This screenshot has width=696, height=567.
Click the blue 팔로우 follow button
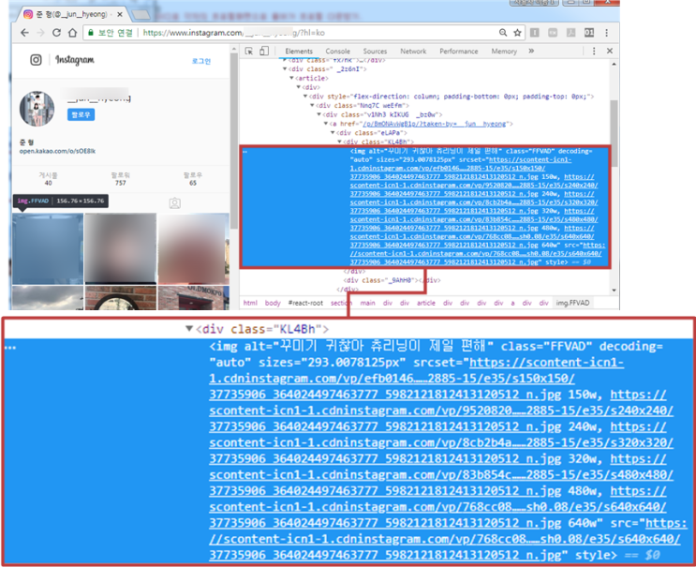81,114
